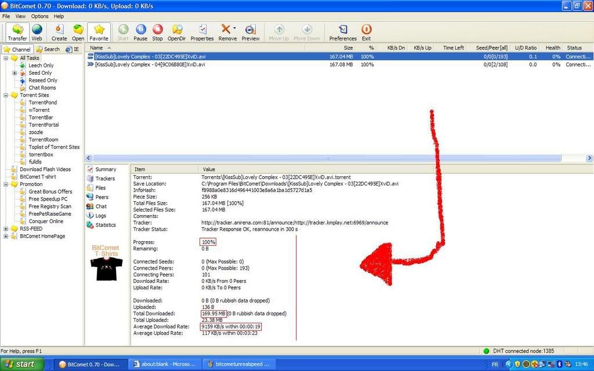The width and height of the screenshot is (594, 371).
Task: Sort task list by Size column
Action: 330,48
